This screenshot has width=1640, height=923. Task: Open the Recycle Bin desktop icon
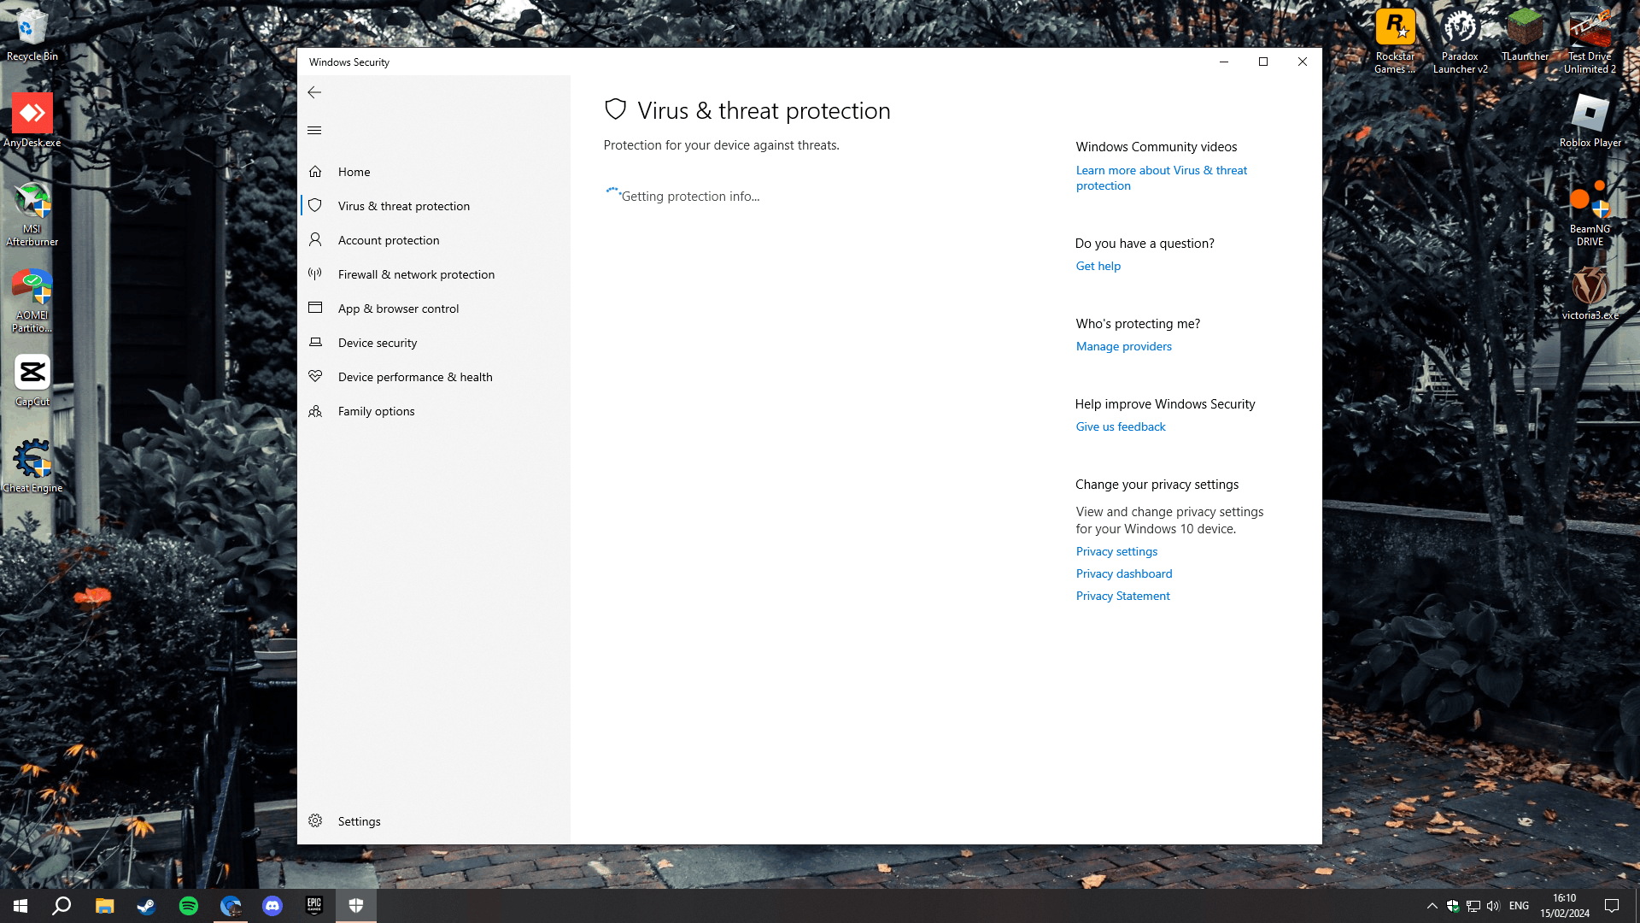pos(32,34)
